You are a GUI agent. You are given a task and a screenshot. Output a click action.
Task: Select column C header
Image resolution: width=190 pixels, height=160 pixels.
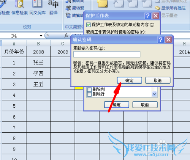coord(63,43)
